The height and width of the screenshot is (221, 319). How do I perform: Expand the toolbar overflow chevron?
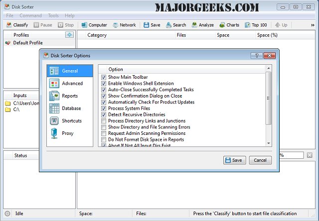pos(313,25)
